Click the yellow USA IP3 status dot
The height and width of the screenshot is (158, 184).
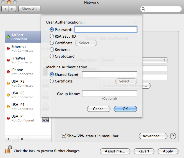(8, 95)
